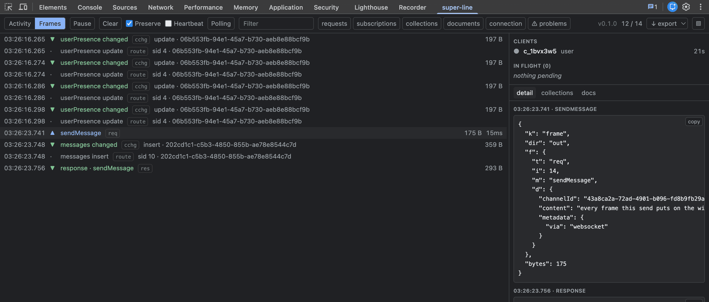Click green arrow of response sendMessage row
709x302 pixels.
[52, 168]
